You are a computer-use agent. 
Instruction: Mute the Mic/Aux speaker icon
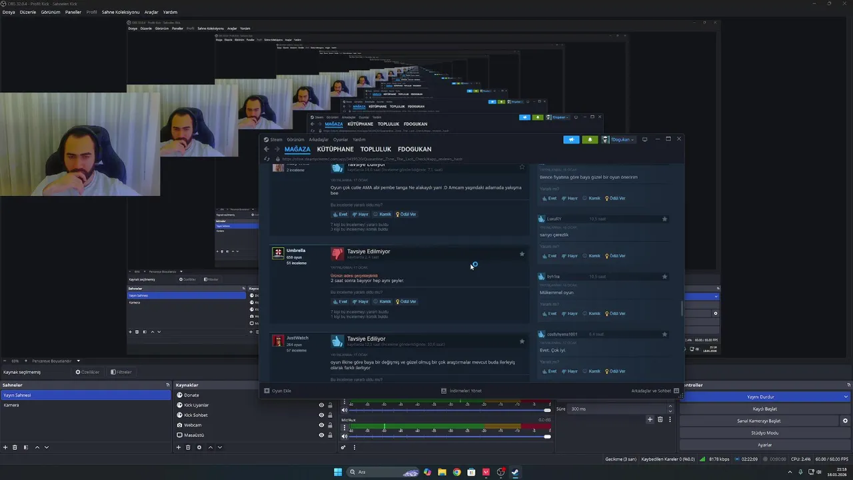point(345,436)
